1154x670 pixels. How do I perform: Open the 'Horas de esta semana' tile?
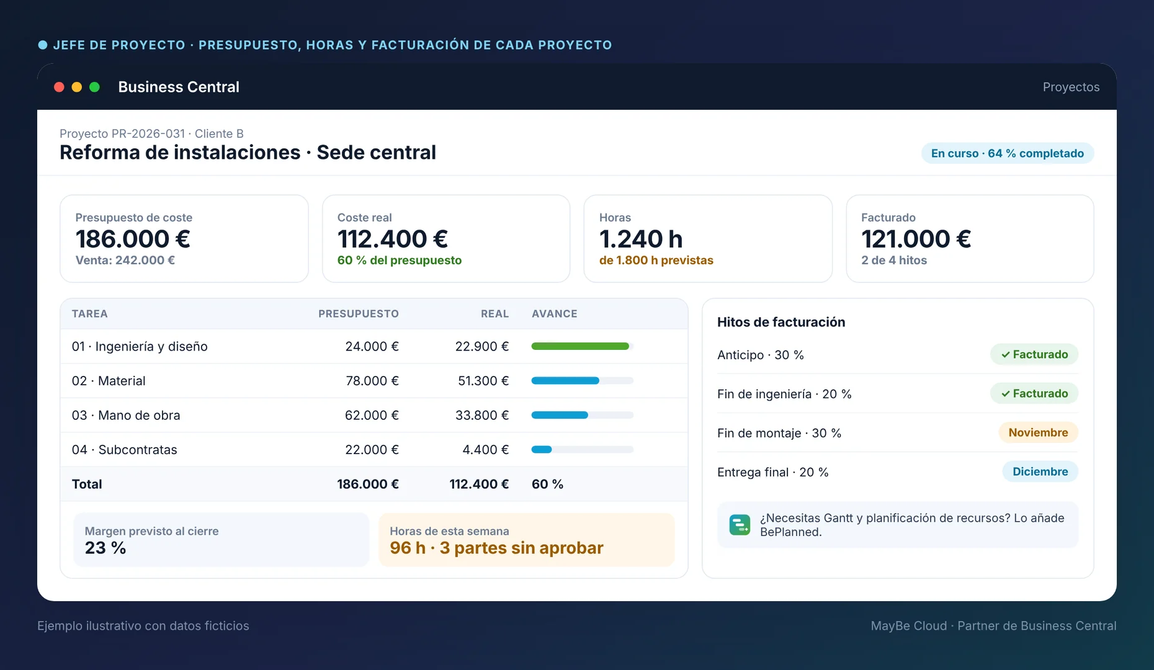(x=527, y=540)
